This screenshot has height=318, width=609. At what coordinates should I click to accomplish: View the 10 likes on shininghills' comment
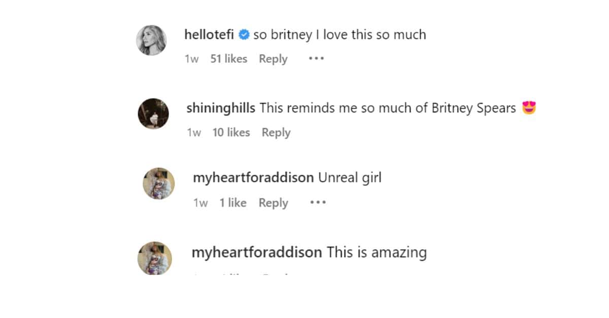click(x=231, y=132)
